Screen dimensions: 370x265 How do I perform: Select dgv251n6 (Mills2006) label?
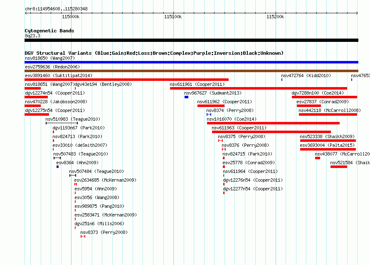(x=99, y=224)
